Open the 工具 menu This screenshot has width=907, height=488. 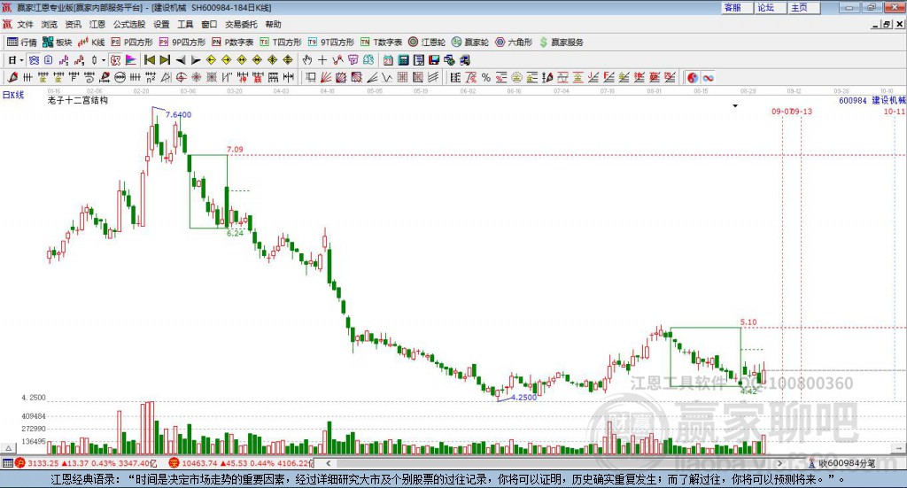pyautogui.click(x=185, y=24)
